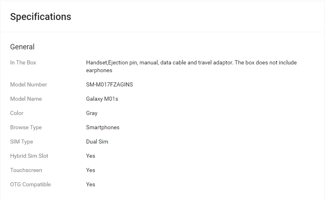Select the Dual Sim value

97,141
